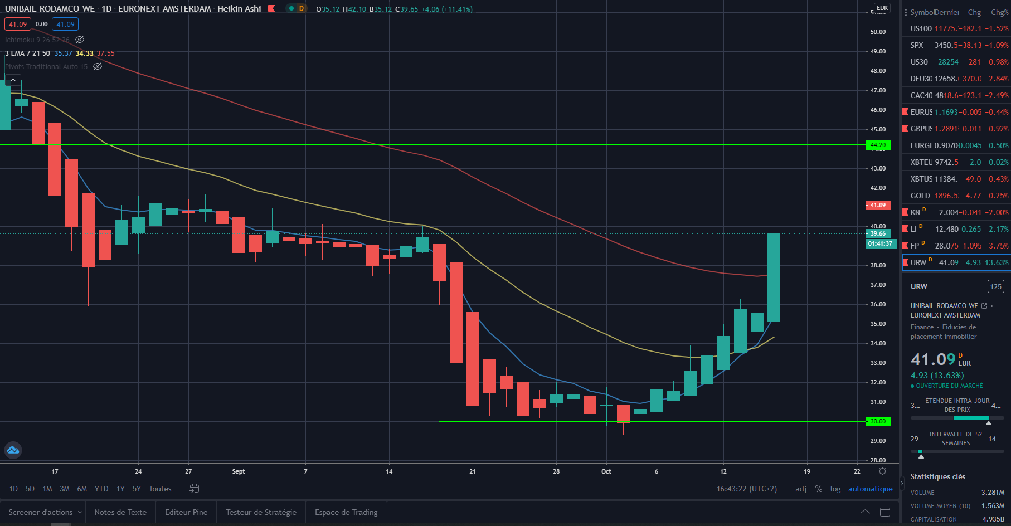Select US30 in the watchlist
The height and width of the screenshot is (526, 1011).
point(956,62)
